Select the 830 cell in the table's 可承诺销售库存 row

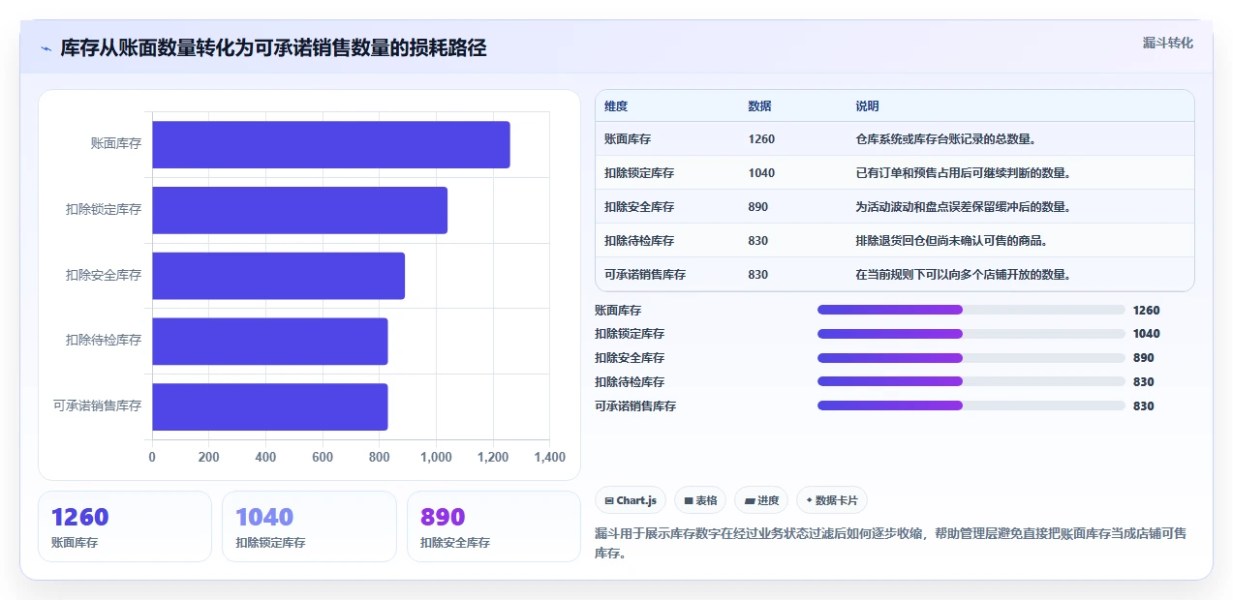click(757, 275)
